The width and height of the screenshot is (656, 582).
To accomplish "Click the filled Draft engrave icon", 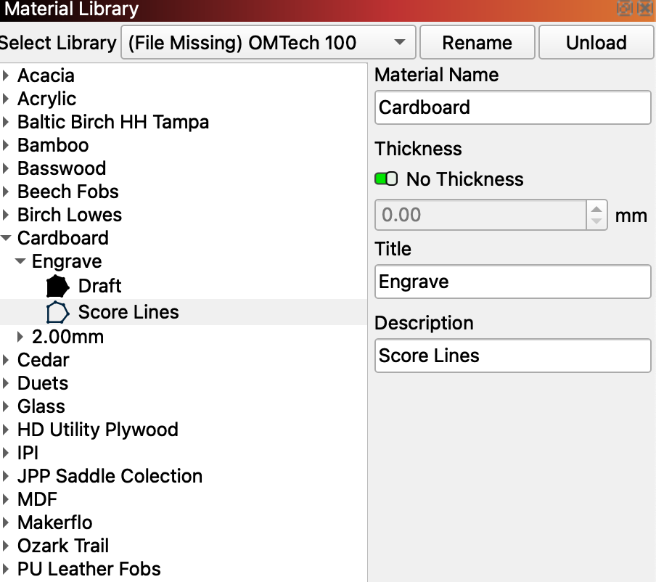I will coord(57,286).
